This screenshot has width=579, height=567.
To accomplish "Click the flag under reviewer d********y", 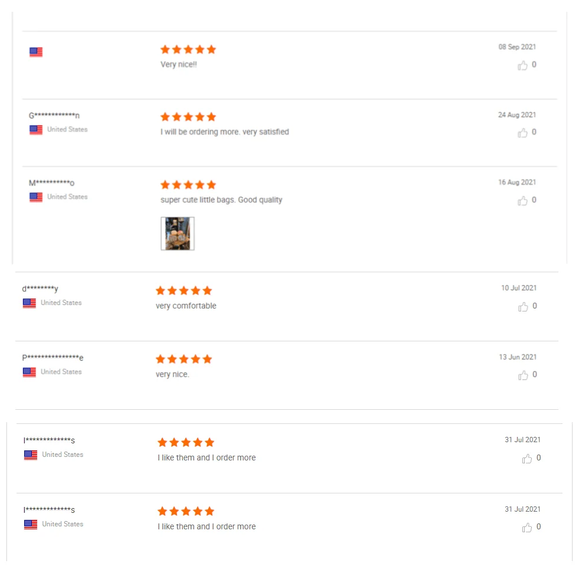I will point(29,303).
